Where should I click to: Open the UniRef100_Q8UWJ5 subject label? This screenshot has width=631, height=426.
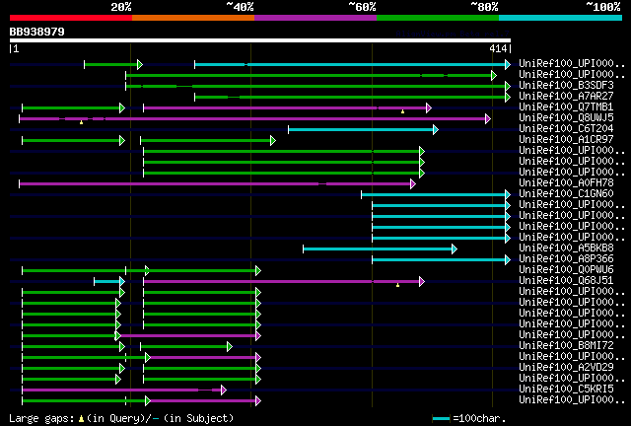(x=566, y=118)
